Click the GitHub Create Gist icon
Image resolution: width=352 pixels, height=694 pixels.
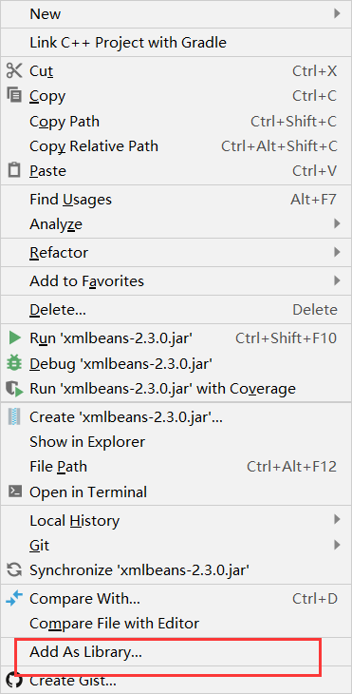[14, 681]
